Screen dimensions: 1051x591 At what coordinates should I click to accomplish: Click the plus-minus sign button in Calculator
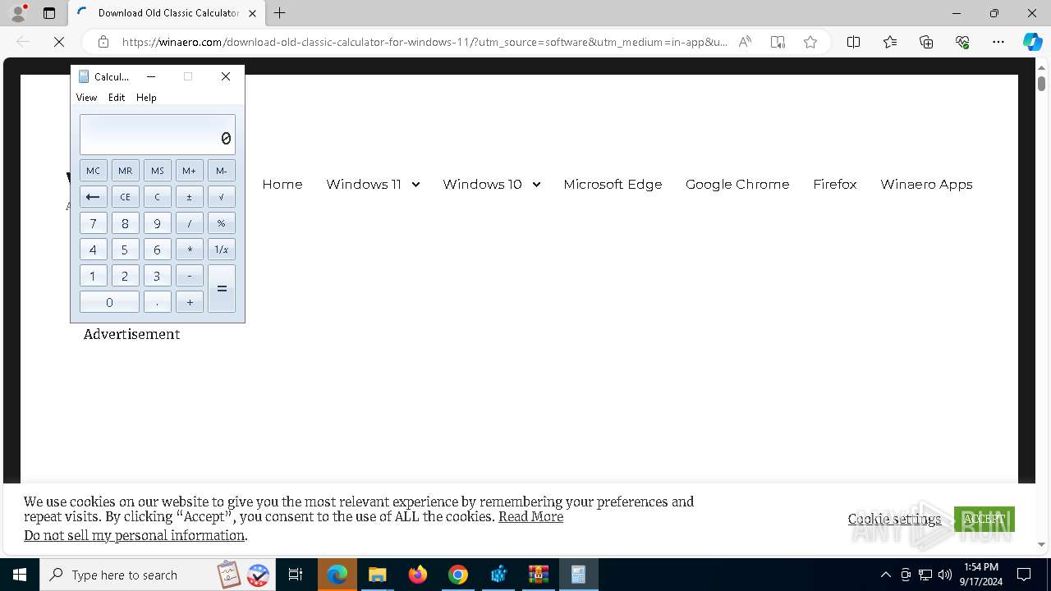pos(190,197)
